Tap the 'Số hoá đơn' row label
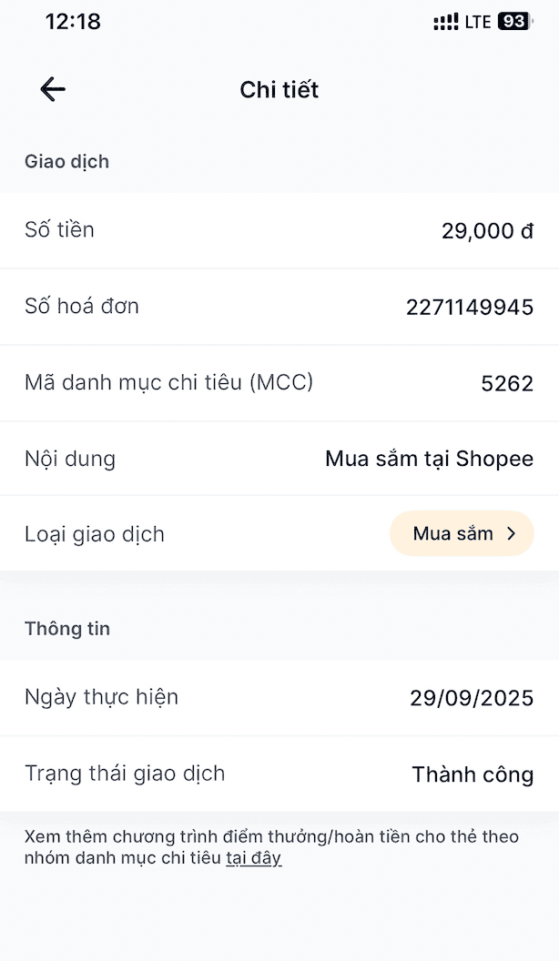Screen dimensions: 559x961 click(x=82, y=307)
